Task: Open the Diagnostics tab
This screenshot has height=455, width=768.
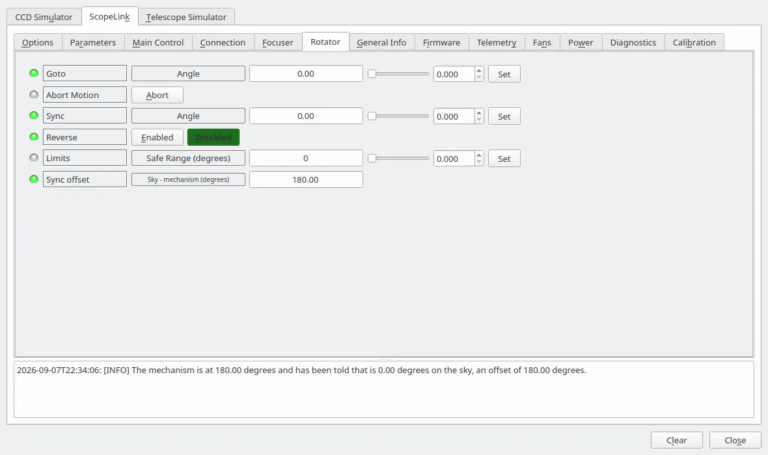Action: pos(633,42)
